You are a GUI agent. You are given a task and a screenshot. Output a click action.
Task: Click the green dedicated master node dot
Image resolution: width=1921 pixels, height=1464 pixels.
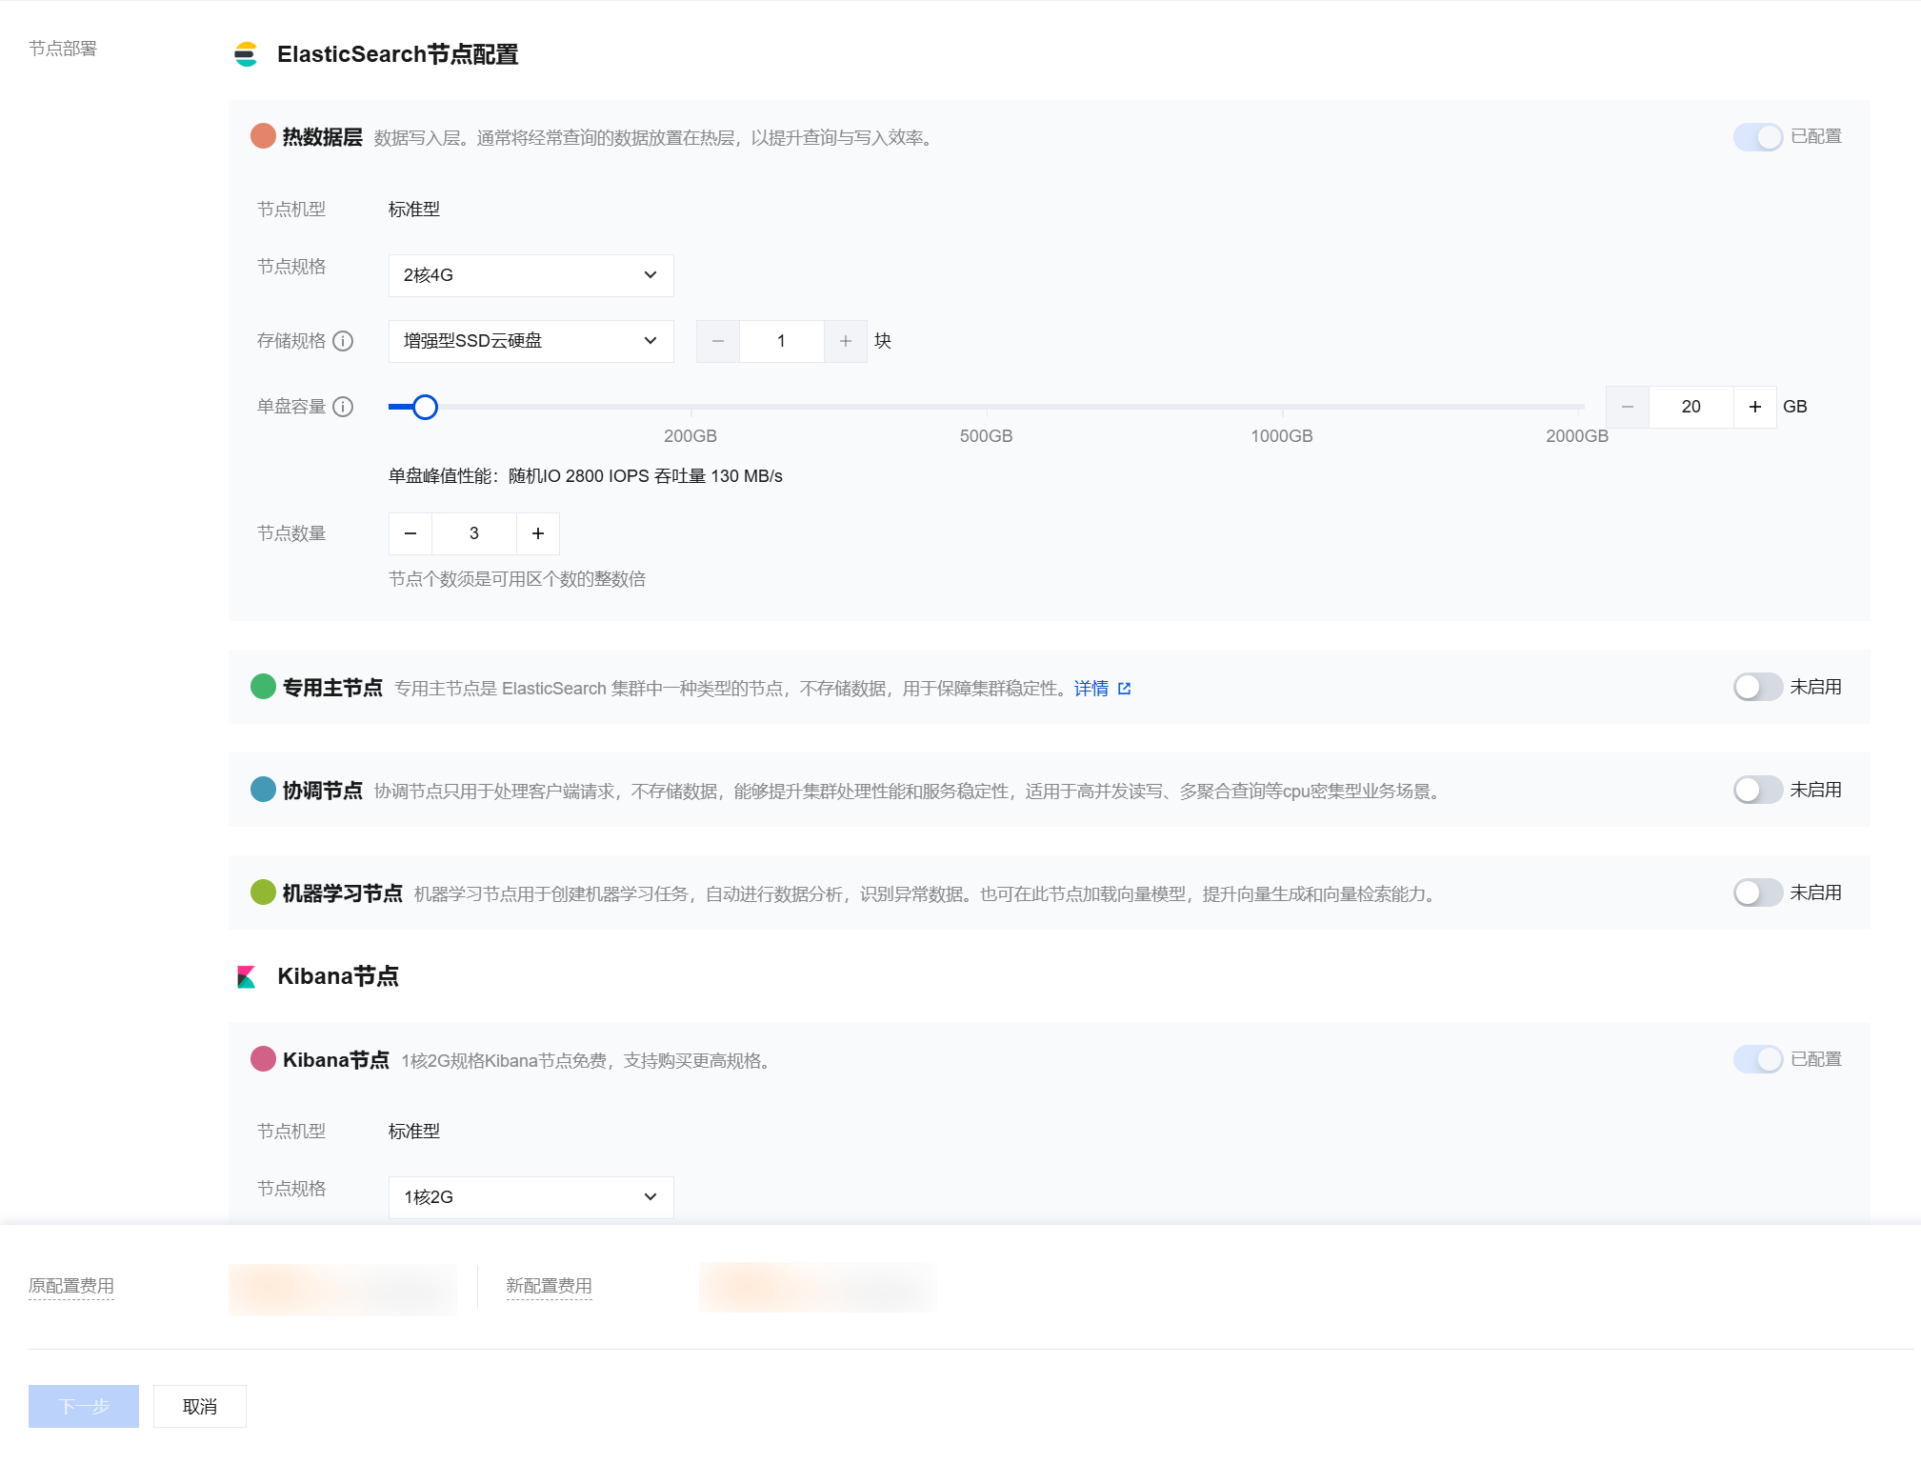(263, 687)
